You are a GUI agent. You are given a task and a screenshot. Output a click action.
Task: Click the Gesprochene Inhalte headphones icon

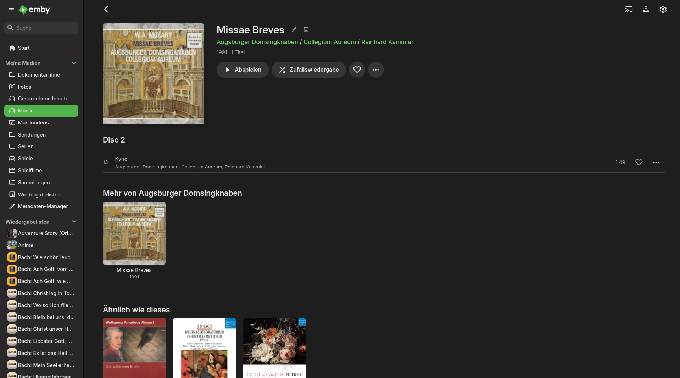(x=12, y=99)
